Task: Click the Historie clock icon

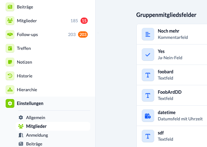Action: [x=10, y=76]
